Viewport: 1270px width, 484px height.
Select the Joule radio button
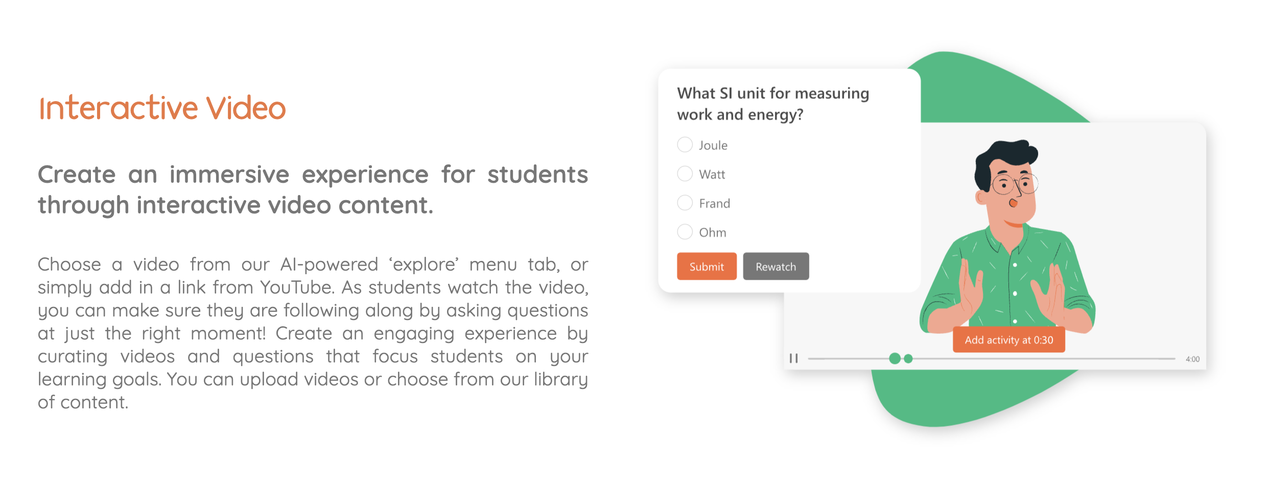[x=685, y=145]
